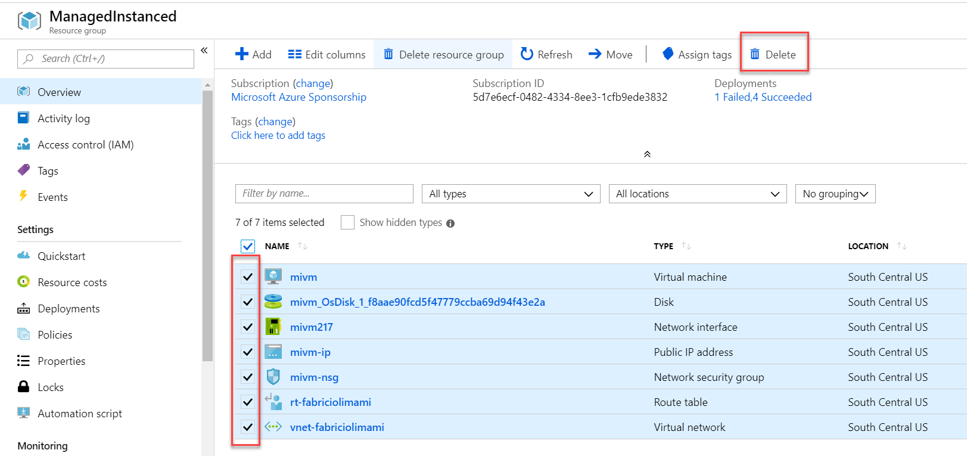Click the Filter by name field
Image resolution: width=967 pixels, height=456 pixels.
click(324, 194)
